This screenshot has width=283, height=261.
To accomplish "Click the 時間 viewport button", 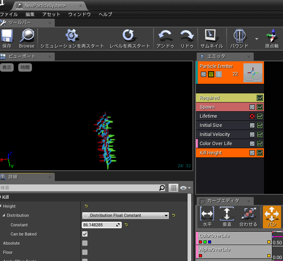I will (x=25, y=67).
